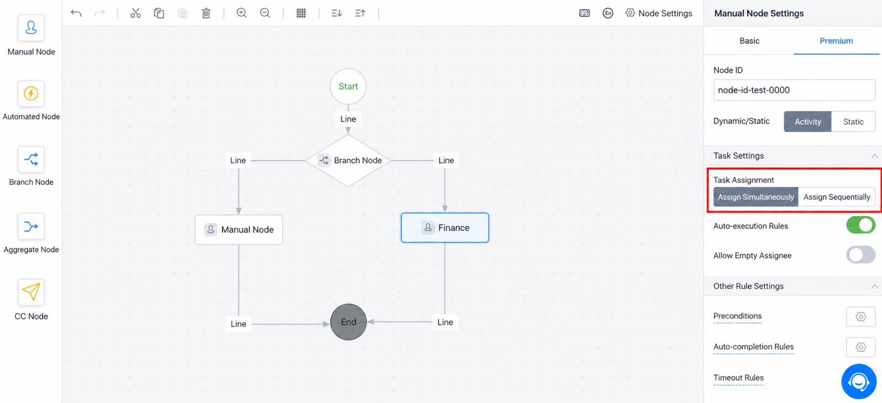Image resolution: width=882 pixels, height=403 pixels.
Task: Choose the Assign Sequentially option
Action: tap(837, 197)
